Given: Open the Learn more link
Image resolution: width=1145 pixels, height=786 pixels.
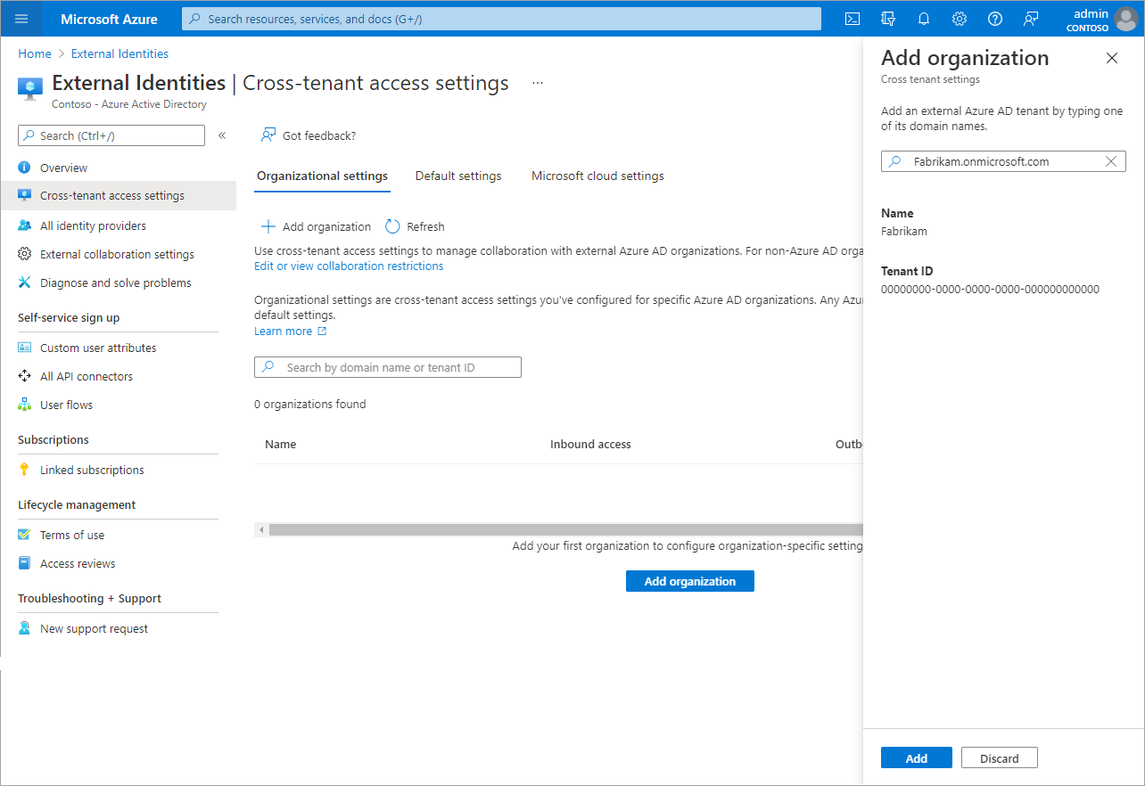Looking at the screenshot, I should [284, 331].
